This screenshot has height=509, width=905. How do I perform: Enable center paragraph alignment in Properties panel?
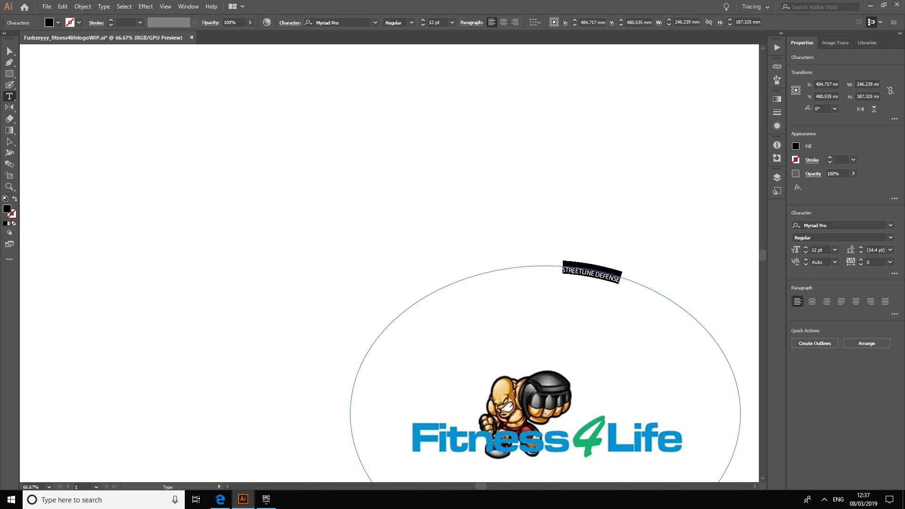click(812, 302)
